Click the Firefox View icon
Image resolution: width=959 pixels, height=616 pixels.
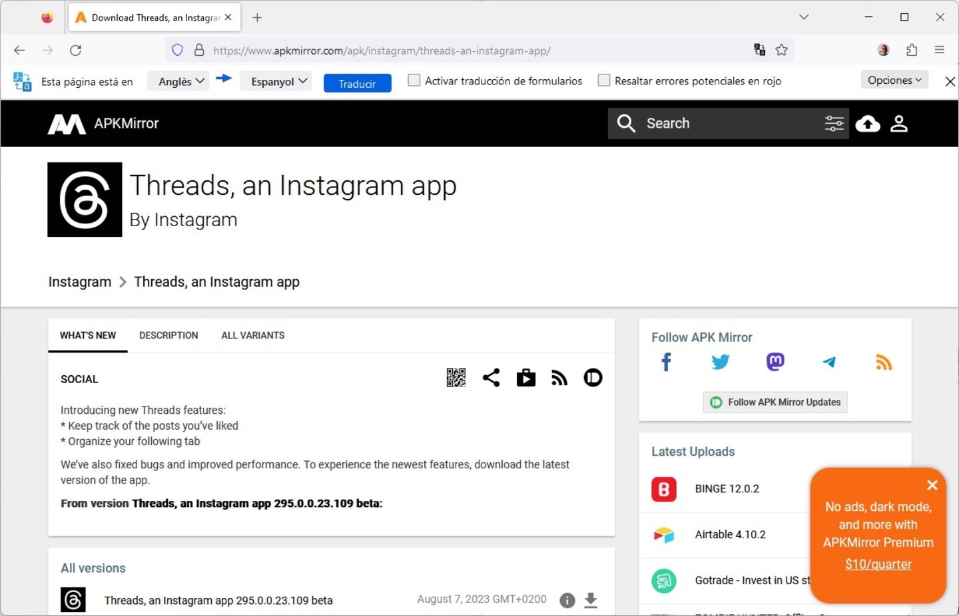pos(47,18)
